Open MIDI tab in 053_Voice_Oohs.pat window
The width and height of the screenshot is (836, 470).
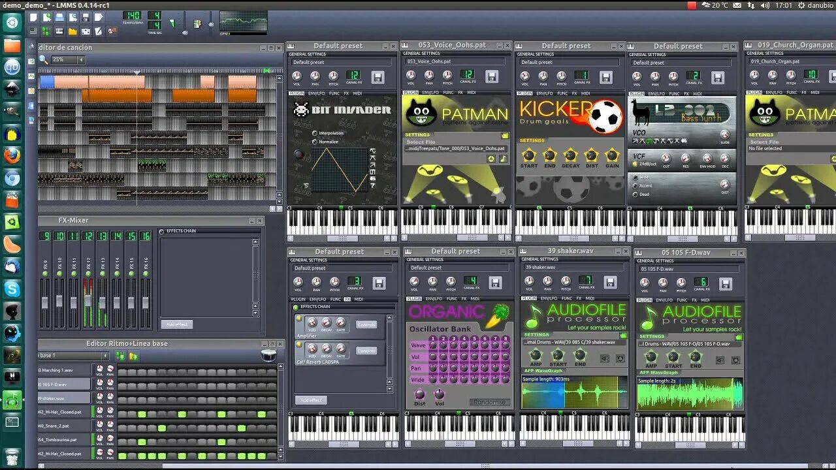pos(471,93)
